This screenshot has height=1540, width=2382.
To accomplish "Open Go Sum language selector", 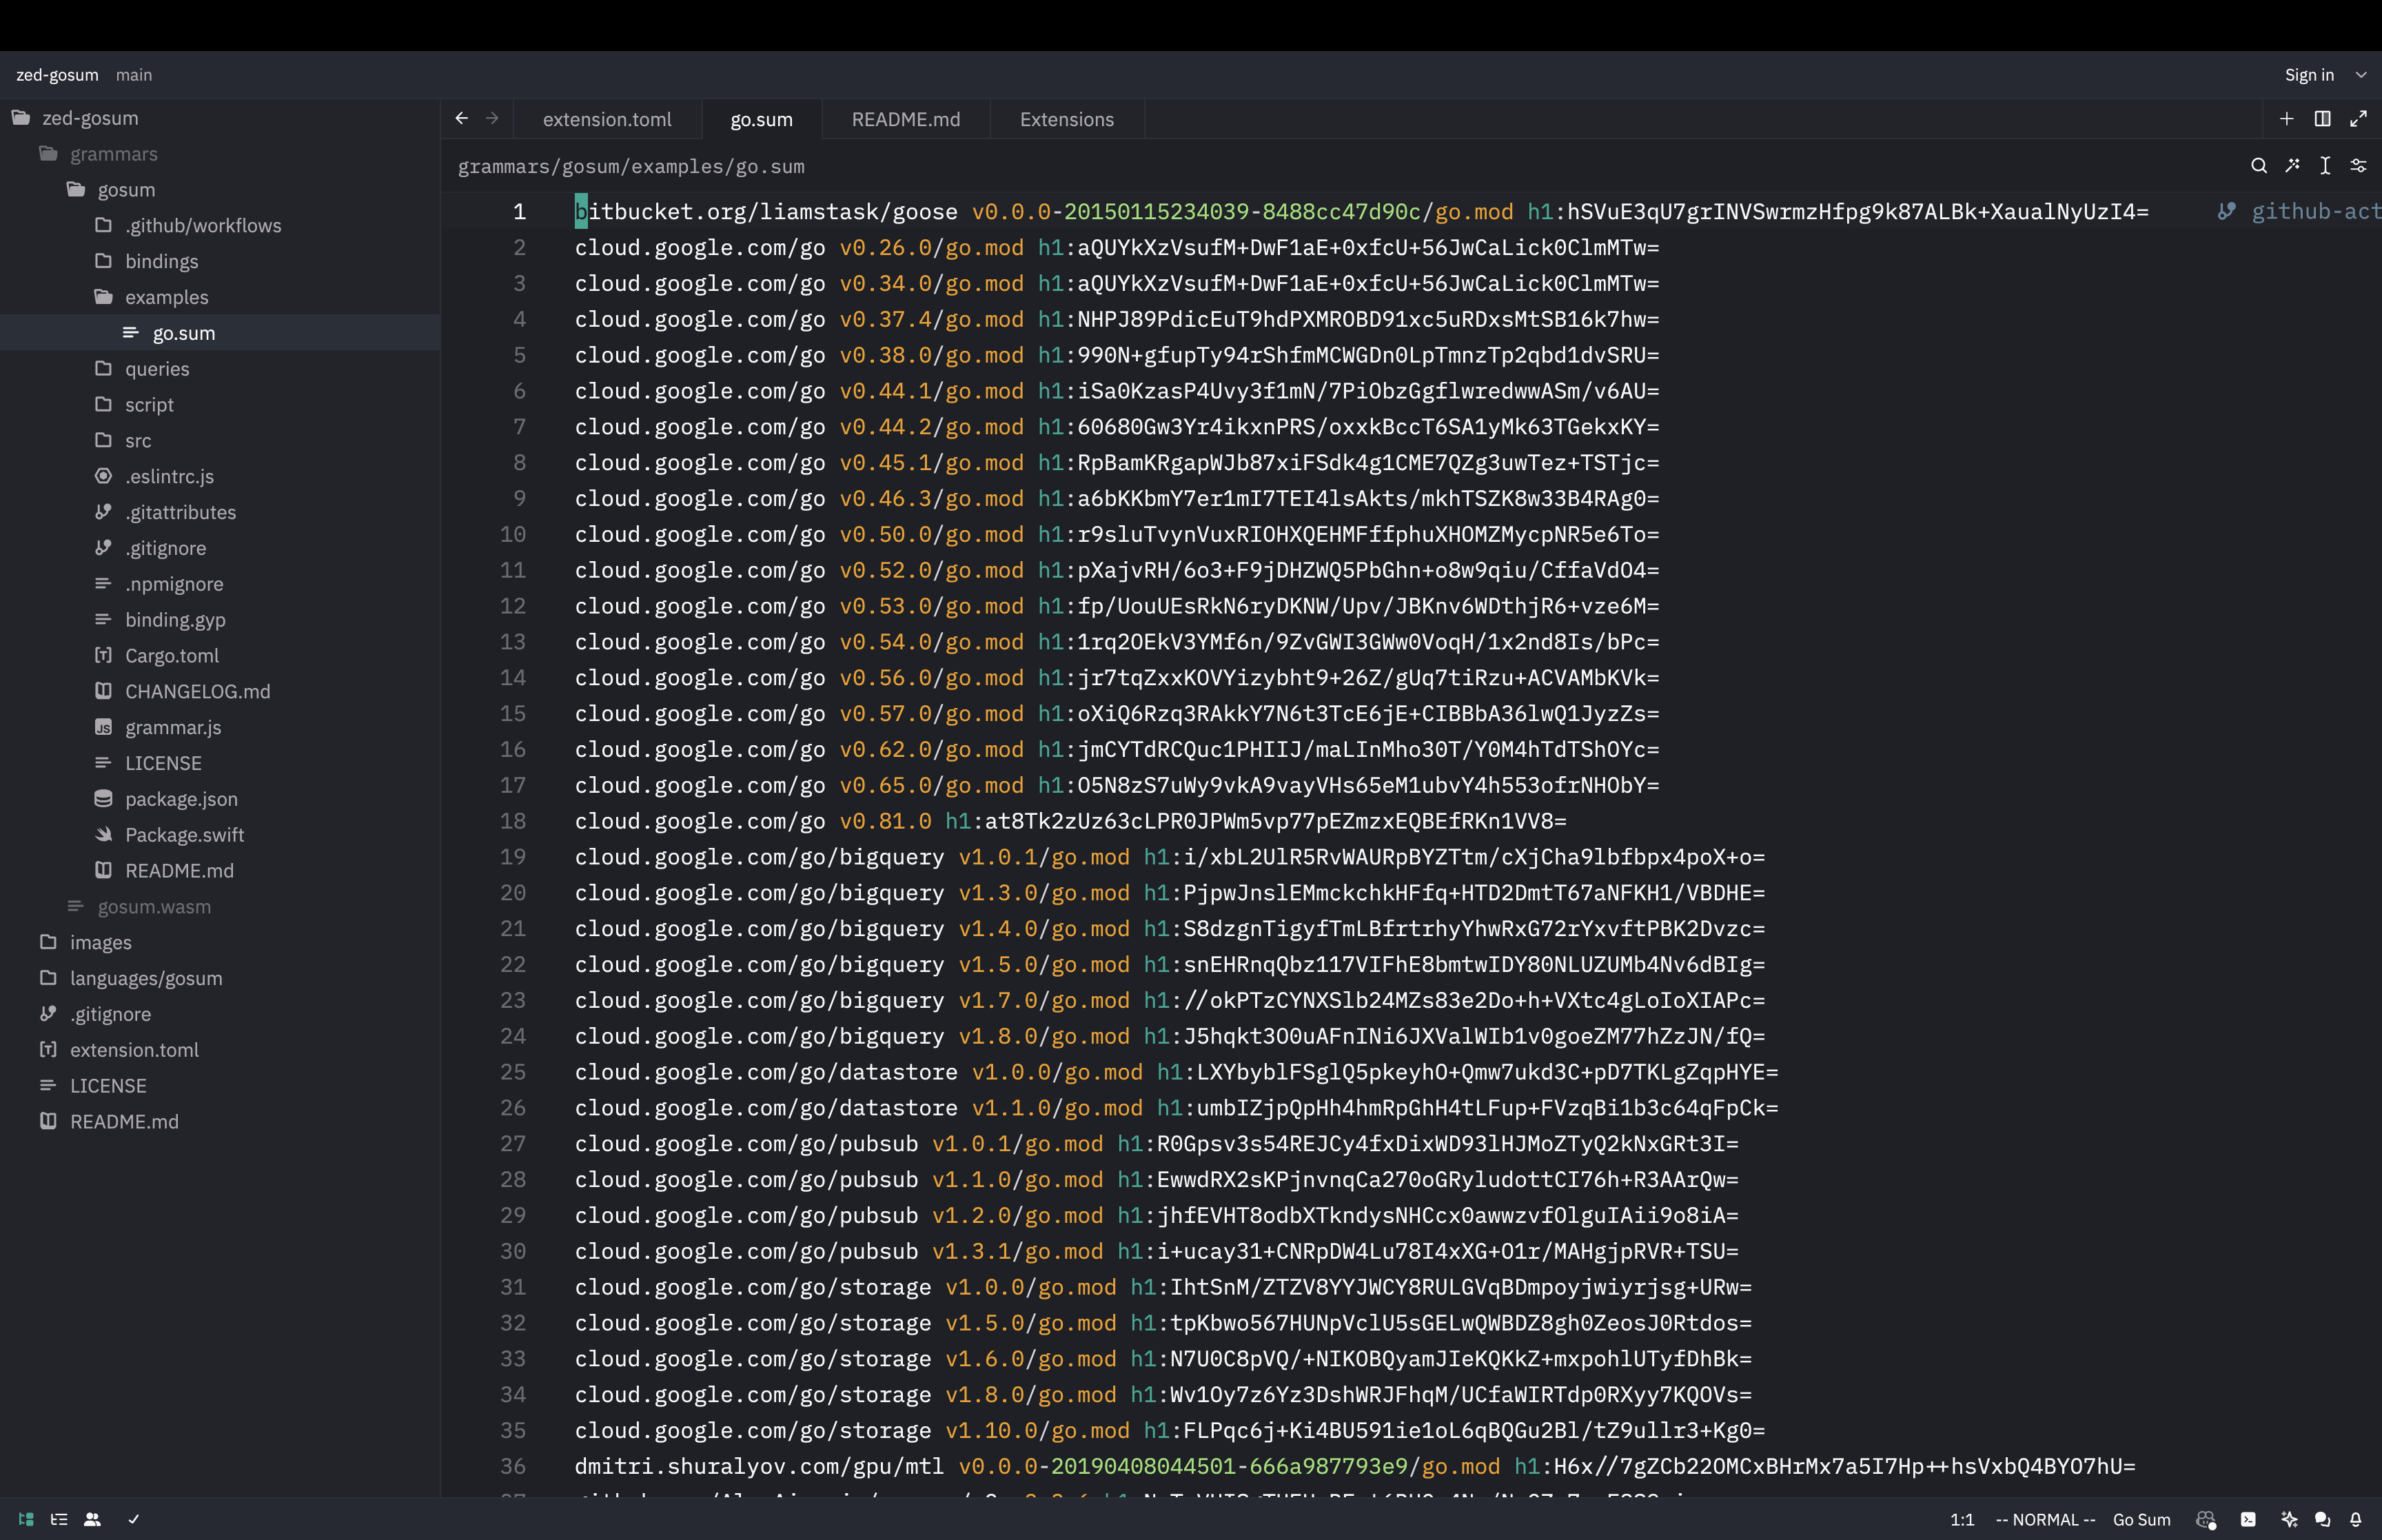I will click(x=2141, y=1519).
